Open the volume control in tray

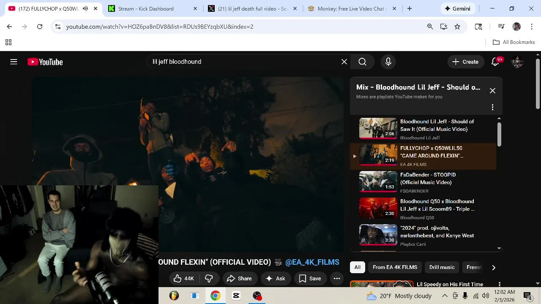486,296
